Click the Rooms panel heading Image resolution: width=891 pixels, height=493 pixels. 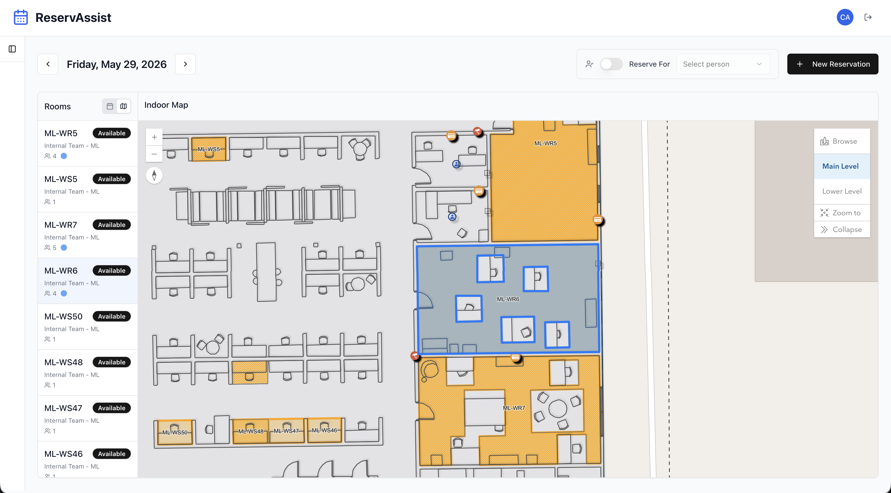(57, 106)
